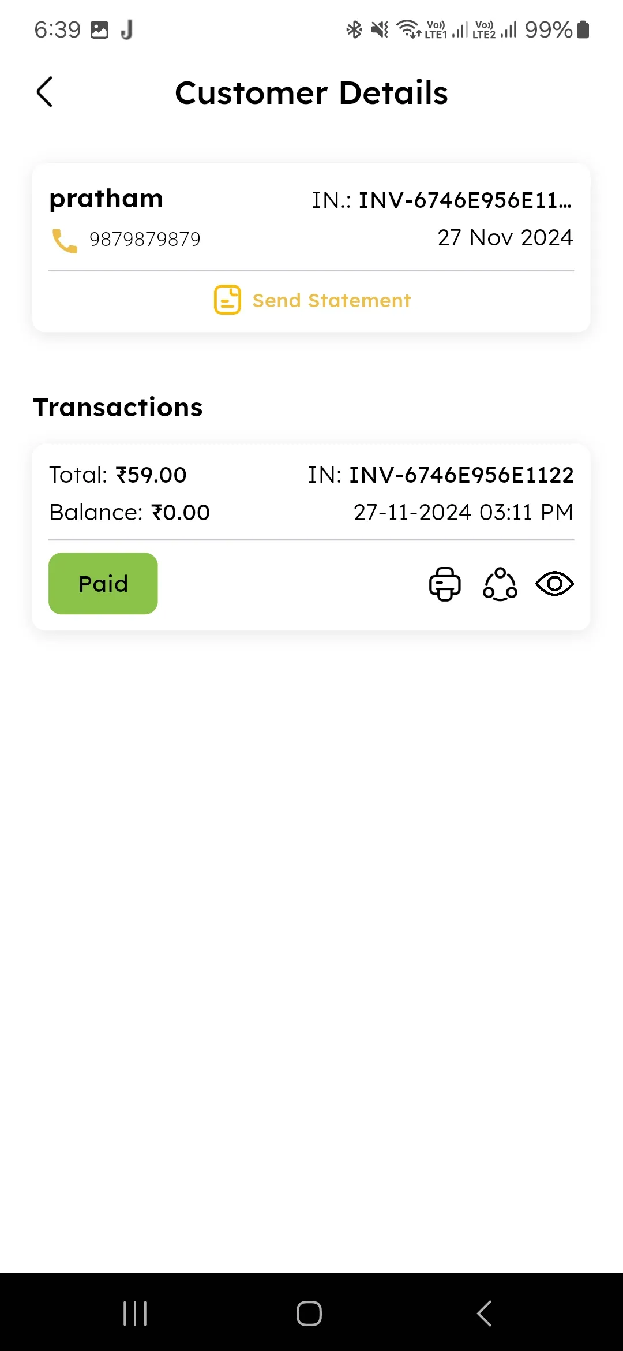
Task: Tap the system navigation back arrow
Action: pos(485,1313)
